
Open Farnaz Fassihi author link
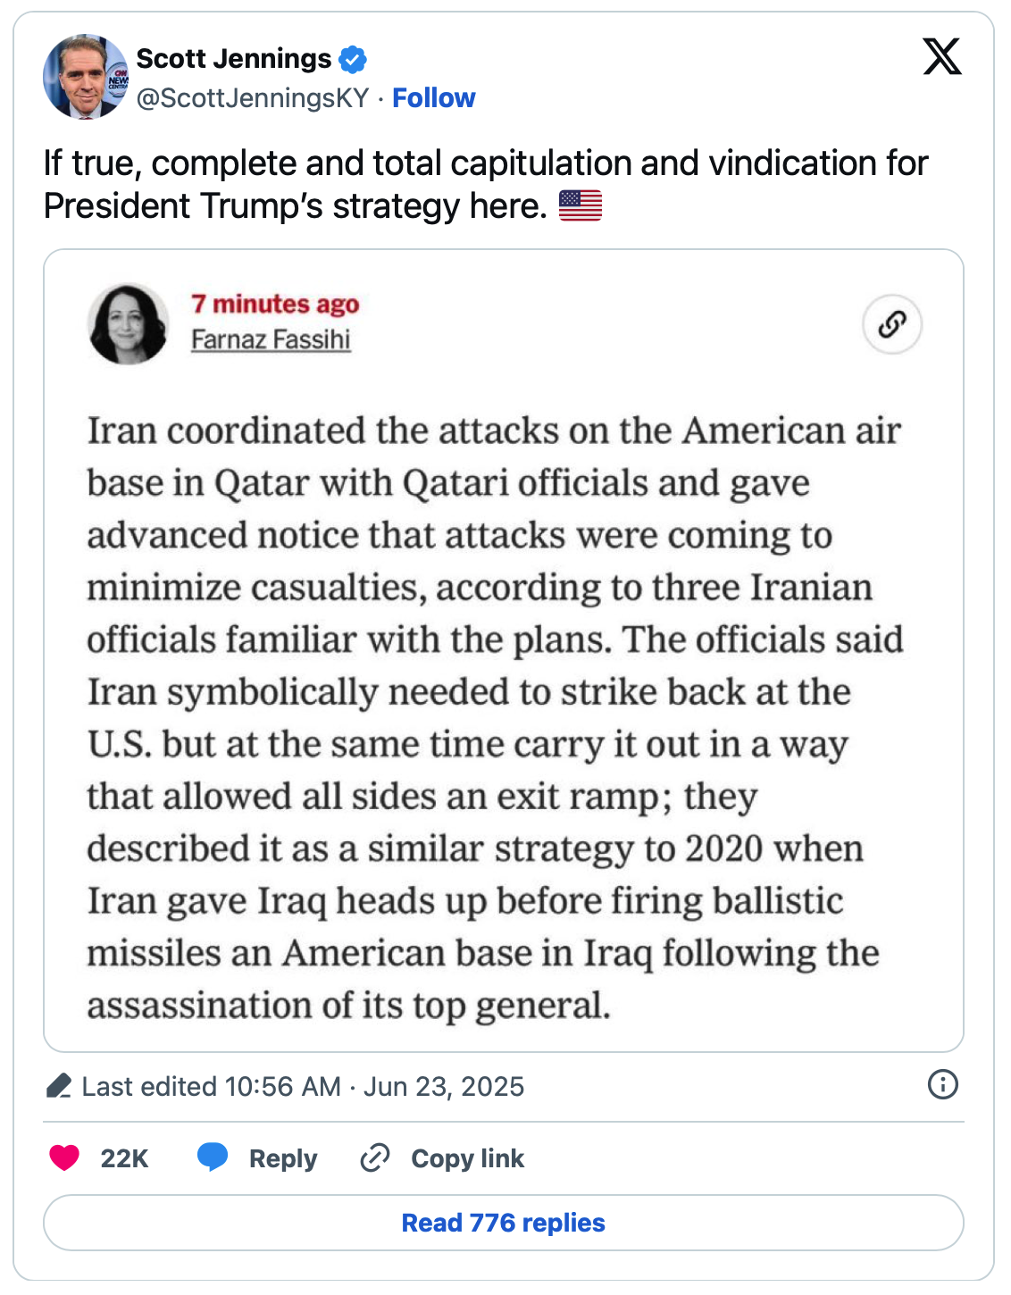click(271, 340)
